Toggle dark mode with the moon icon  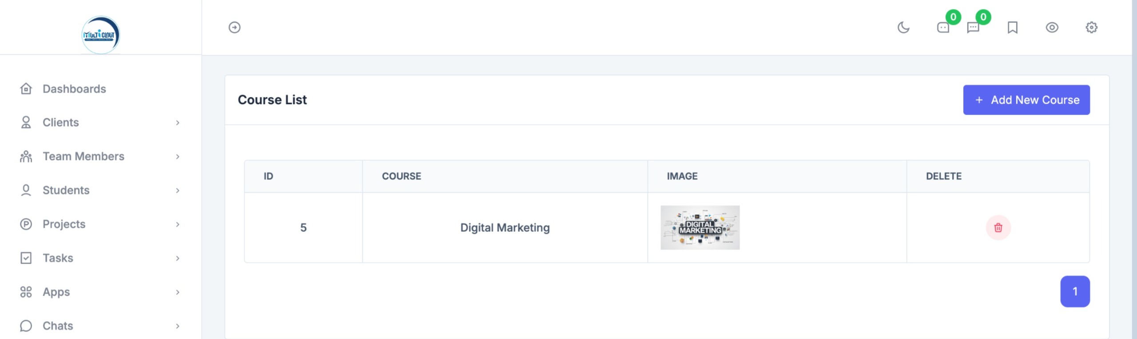click(x=903, y=27)
